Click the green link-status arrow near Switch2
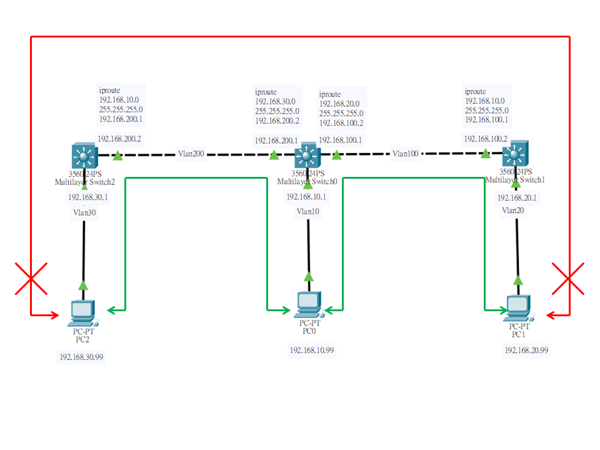Screen dimensions: 600x450 [x=117, y=156]
